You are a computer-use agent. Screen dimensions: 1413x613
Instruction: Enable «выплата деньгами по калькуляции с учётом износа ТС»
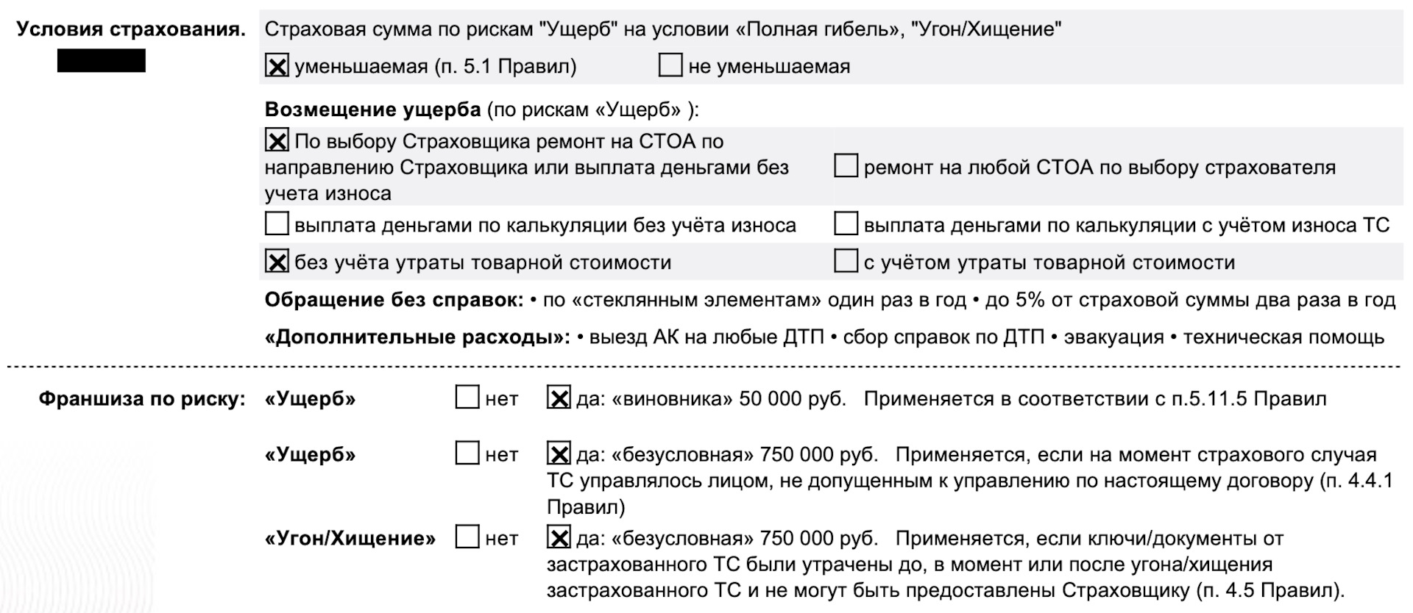pyautogui.click(x=846, y=224)
